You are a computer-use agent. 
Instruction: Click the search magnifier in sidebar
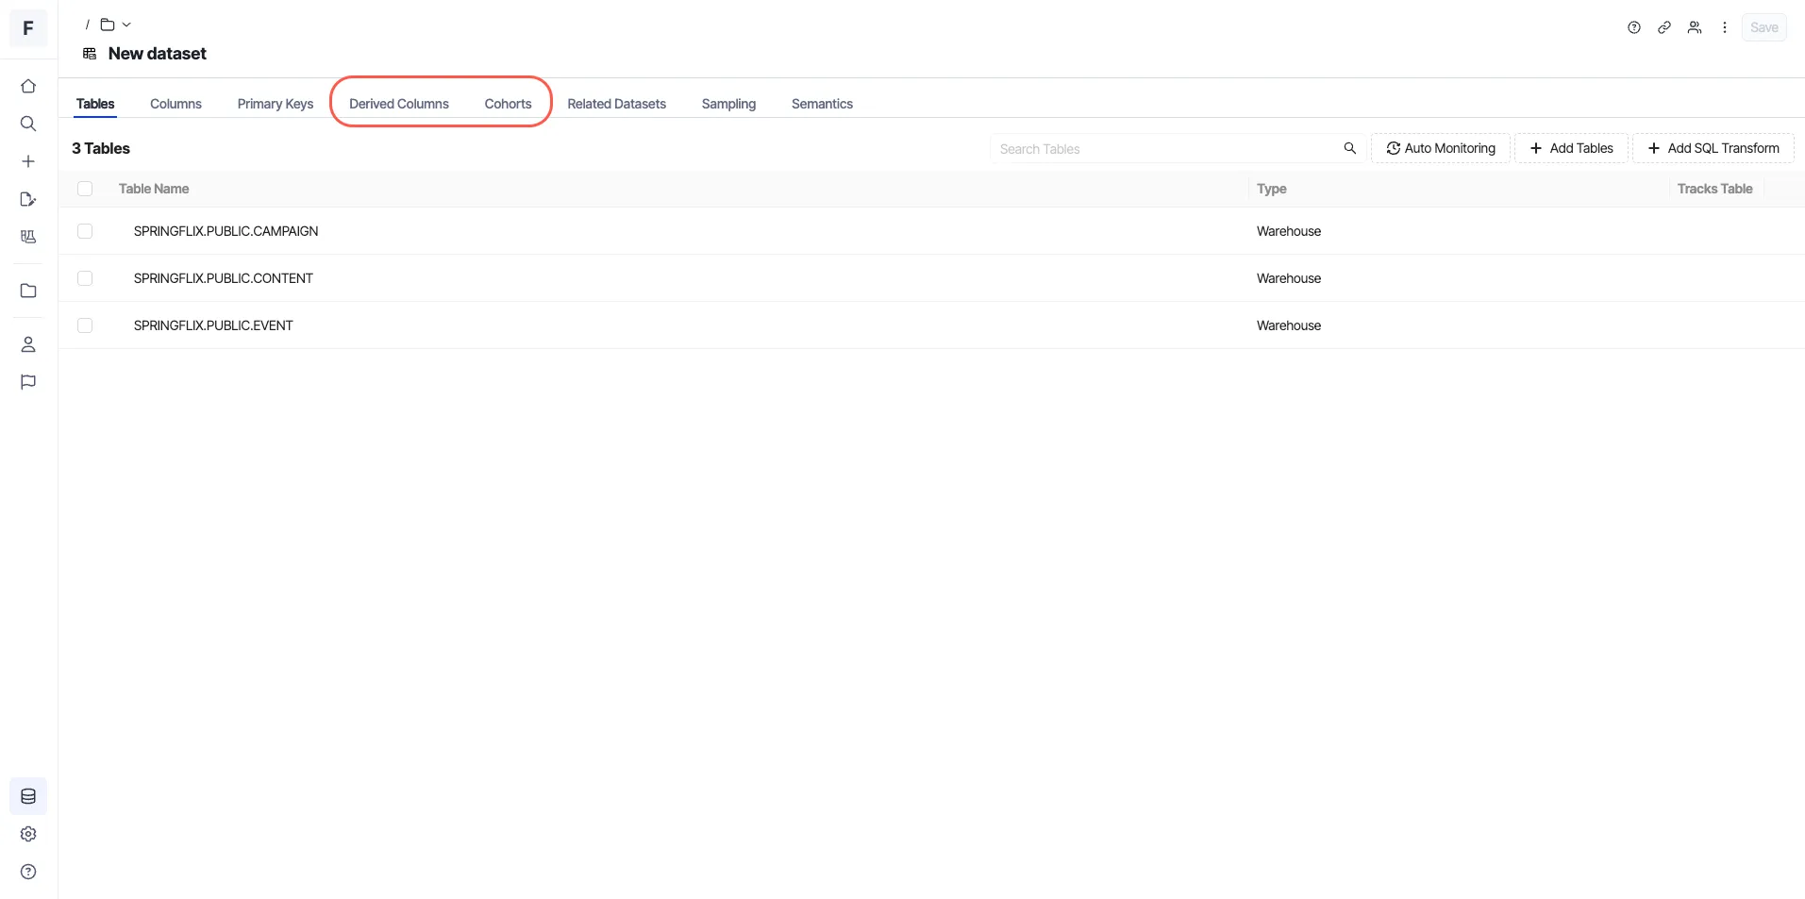(x=28, y=124)
